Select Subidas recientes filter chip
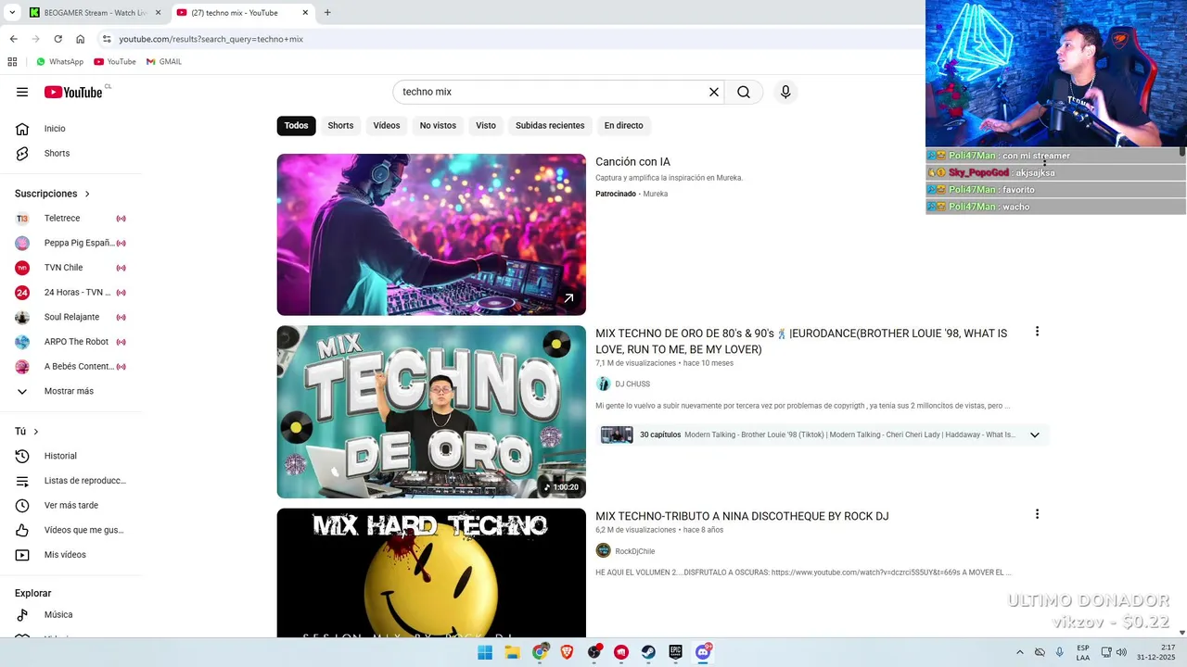 [550, 125]
